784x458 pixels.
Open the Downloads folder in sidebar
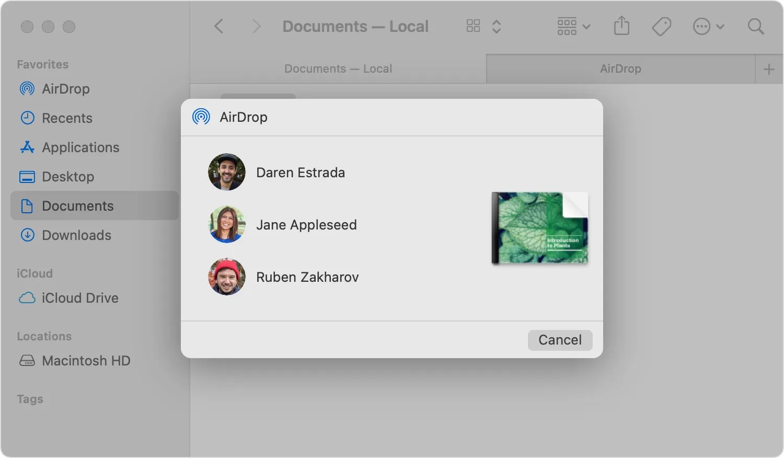click(x=76, y=235)
